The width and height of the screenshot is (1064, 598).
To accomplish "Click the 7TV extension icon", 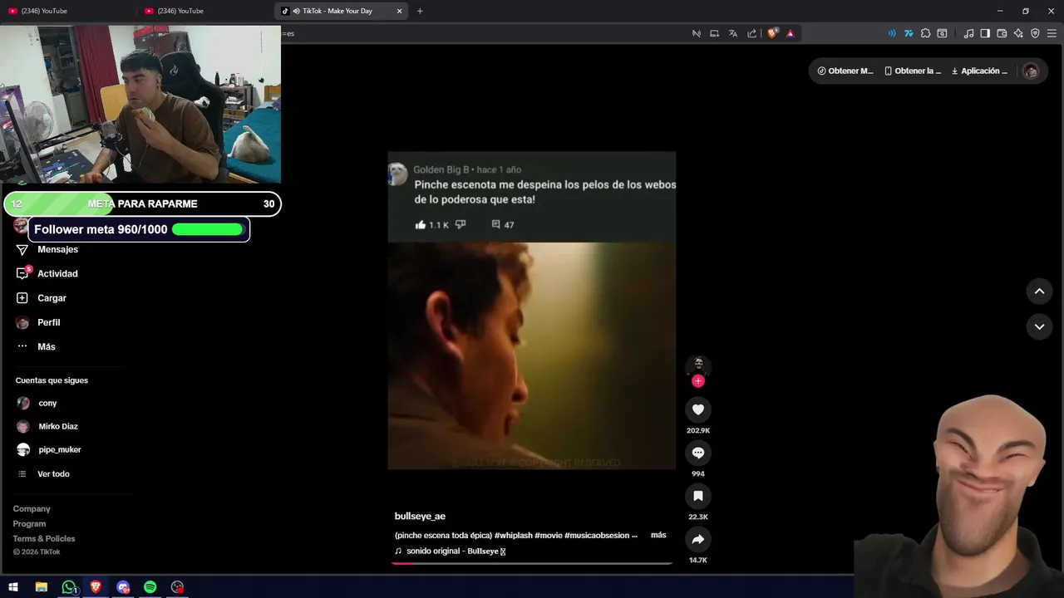I will tap(909, 33).
